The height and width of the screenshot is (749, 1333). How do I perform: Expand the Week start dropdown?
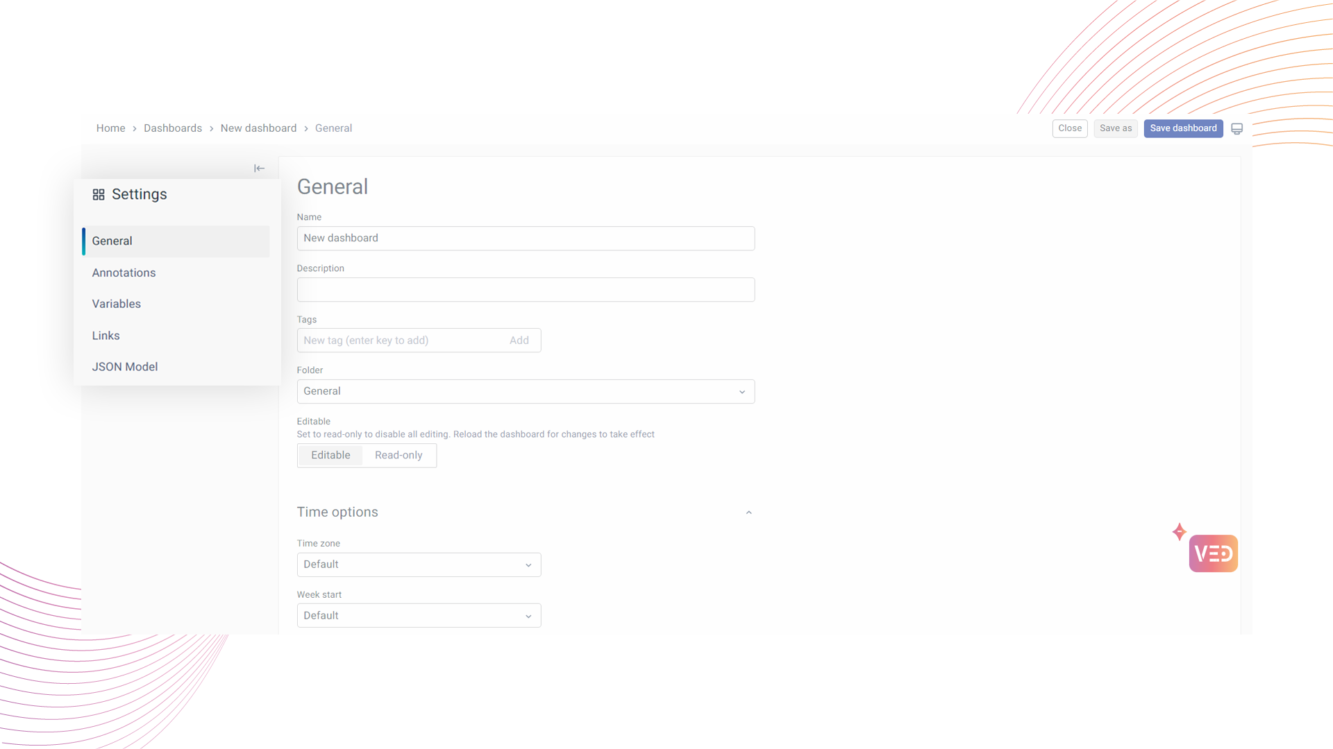pos(419,616)
